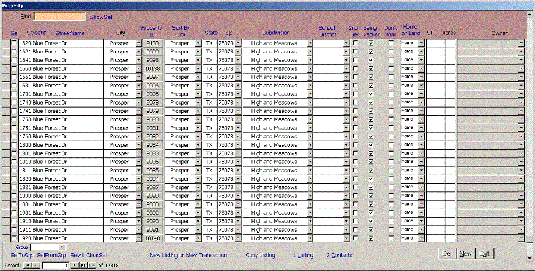Open Home or Land dropdown for 1750 Blue Forest Dr
The width and height of the screenshot is (535, 271).
421,119
